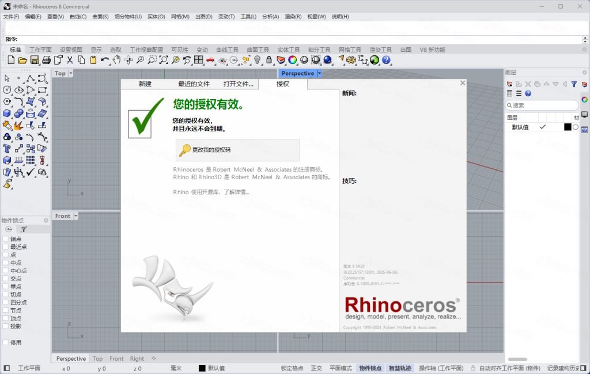Click the 智慧轨迹 status bar button
The image size is (590, 374).
pos(400,368)
